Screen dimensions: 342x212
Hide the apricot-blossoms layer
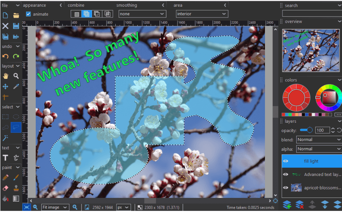click(285, 188)
